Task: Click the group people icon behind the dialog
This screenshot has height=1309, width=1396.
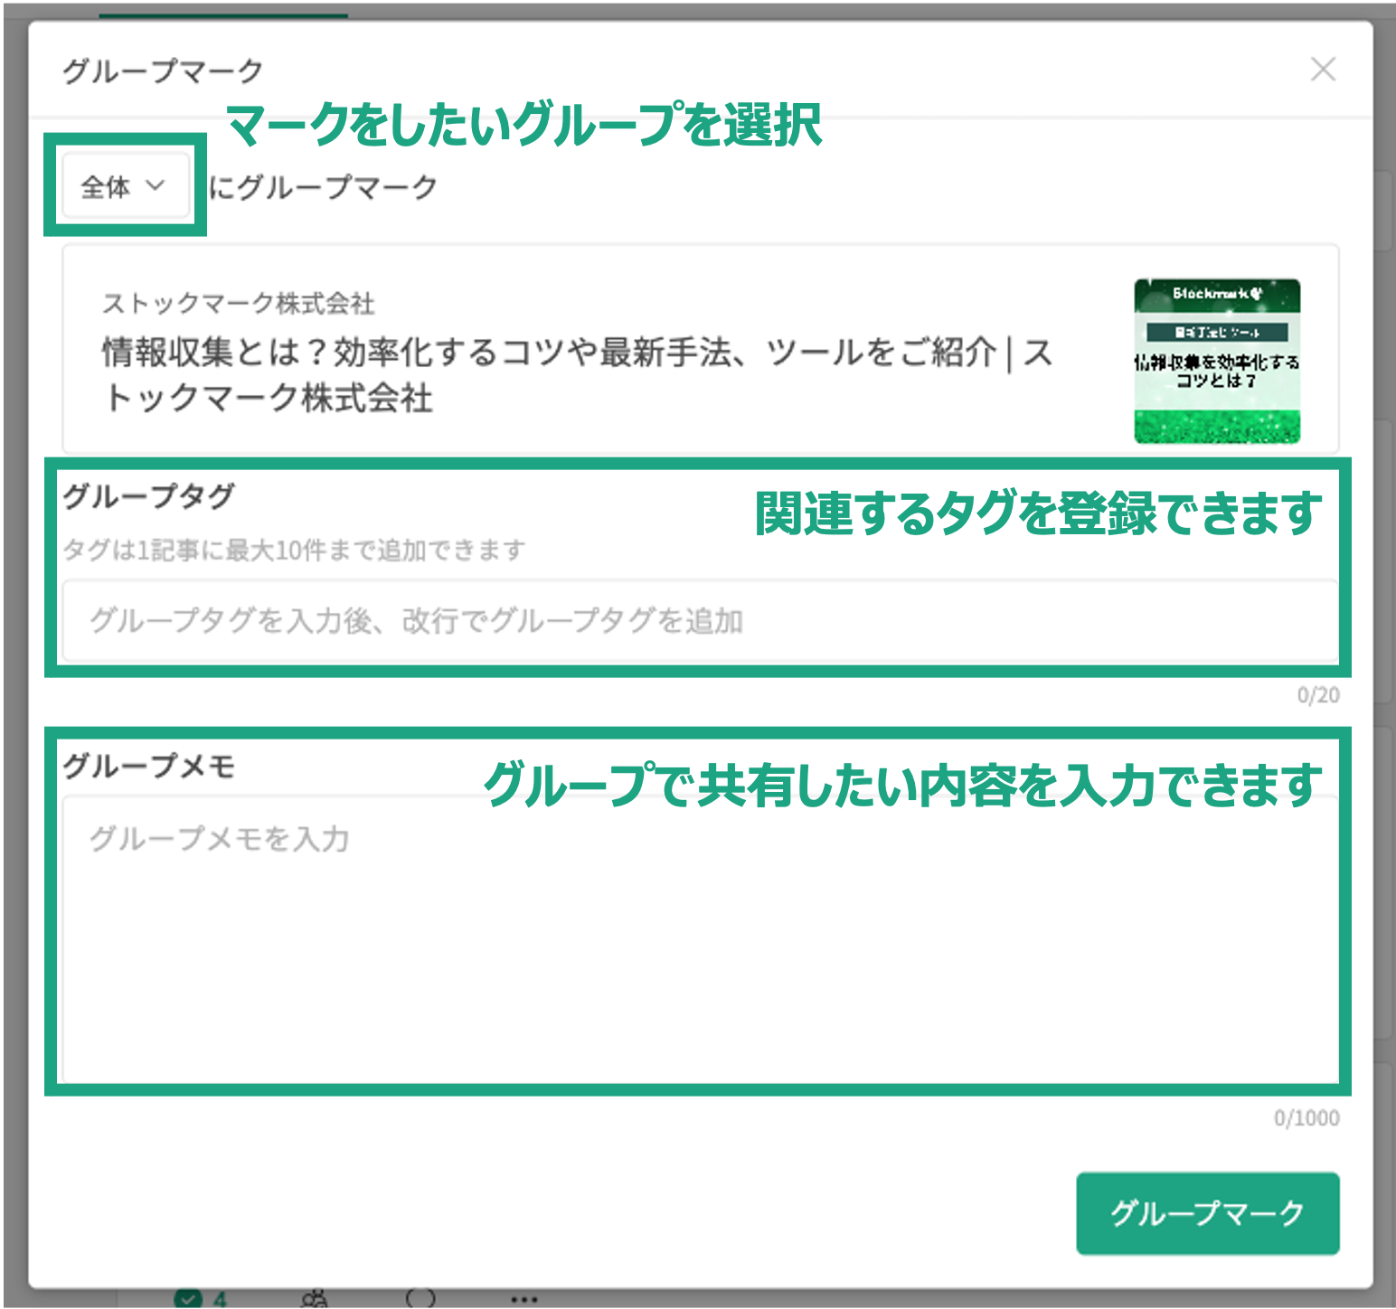Action: [315, 1299]
